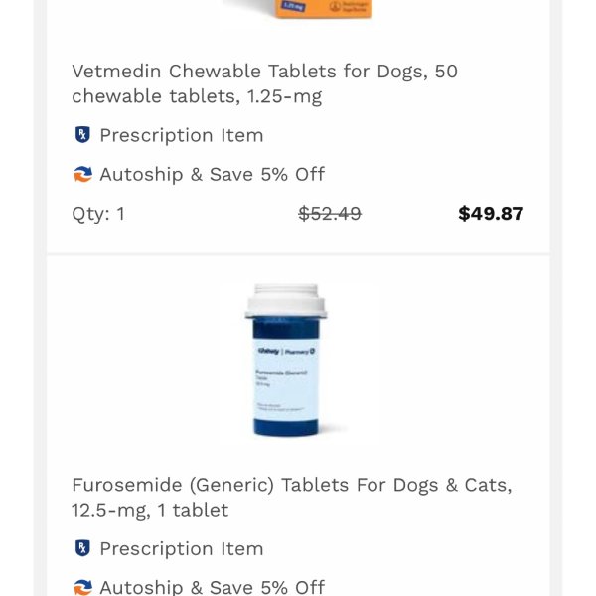
Task: Open the Furosemide pill bottle image
Action: pos(286,360)
